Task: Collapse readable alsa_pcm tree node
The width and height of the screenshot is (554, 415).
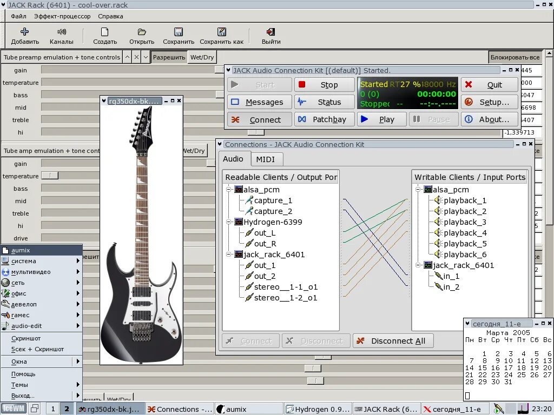Action: (229, 190)
